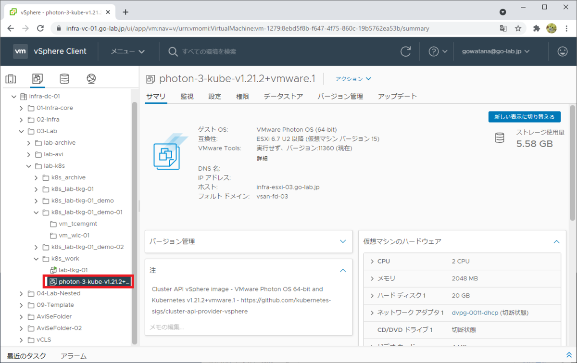This screenshot has height=363, width=577.
Task: Expand the 04-Lab-Nested folder
Action: [x=21, y=293]
